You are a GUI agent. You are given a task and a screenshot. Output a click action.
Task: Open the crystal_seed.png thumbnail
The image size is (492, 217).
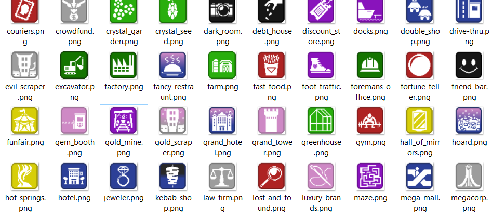coord(173,11)
